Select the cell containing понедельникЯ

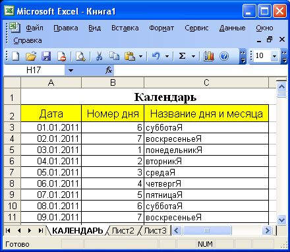[206, 150]
